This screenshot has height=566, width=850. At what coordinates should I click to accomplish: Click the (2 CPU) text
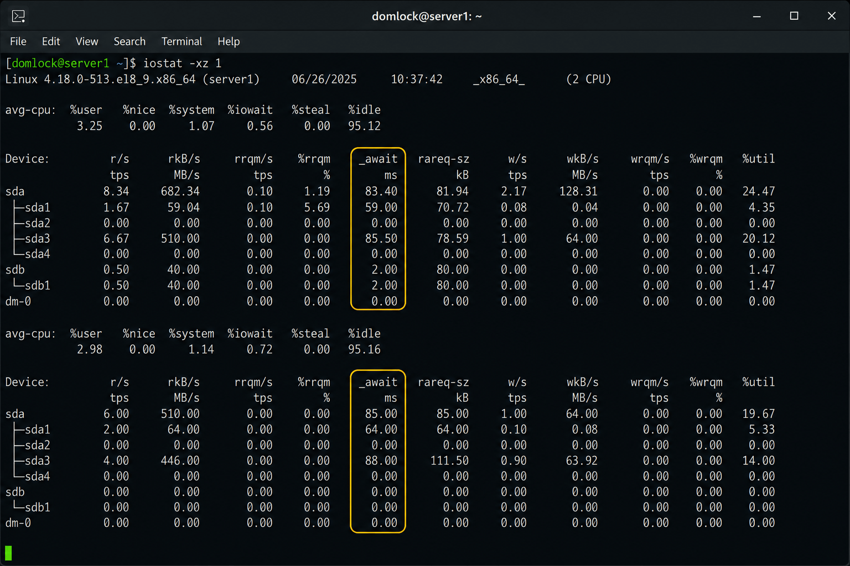589,79
